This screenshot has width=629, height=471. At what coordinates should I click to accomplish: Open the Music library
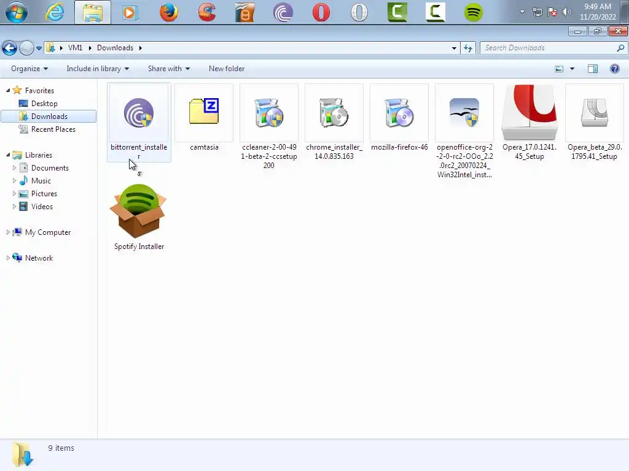coord(41,181)
